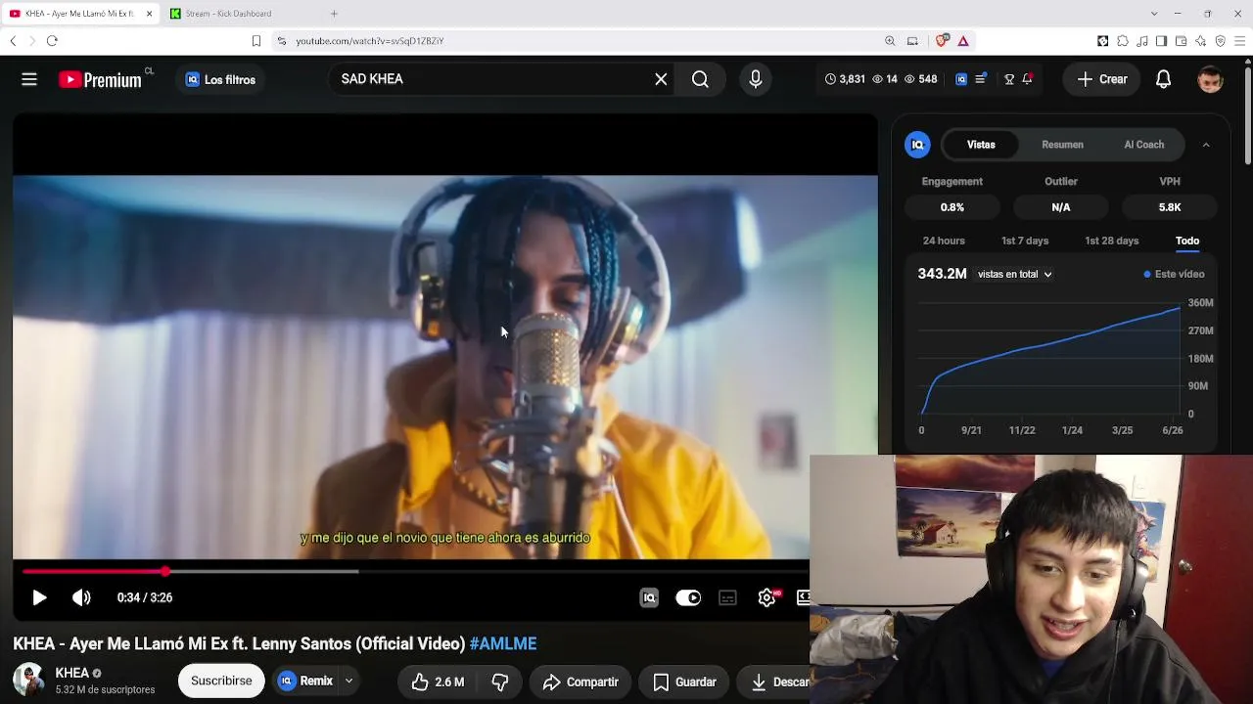
Task: Go to YouTube Premium home logo
Action: 100,80
